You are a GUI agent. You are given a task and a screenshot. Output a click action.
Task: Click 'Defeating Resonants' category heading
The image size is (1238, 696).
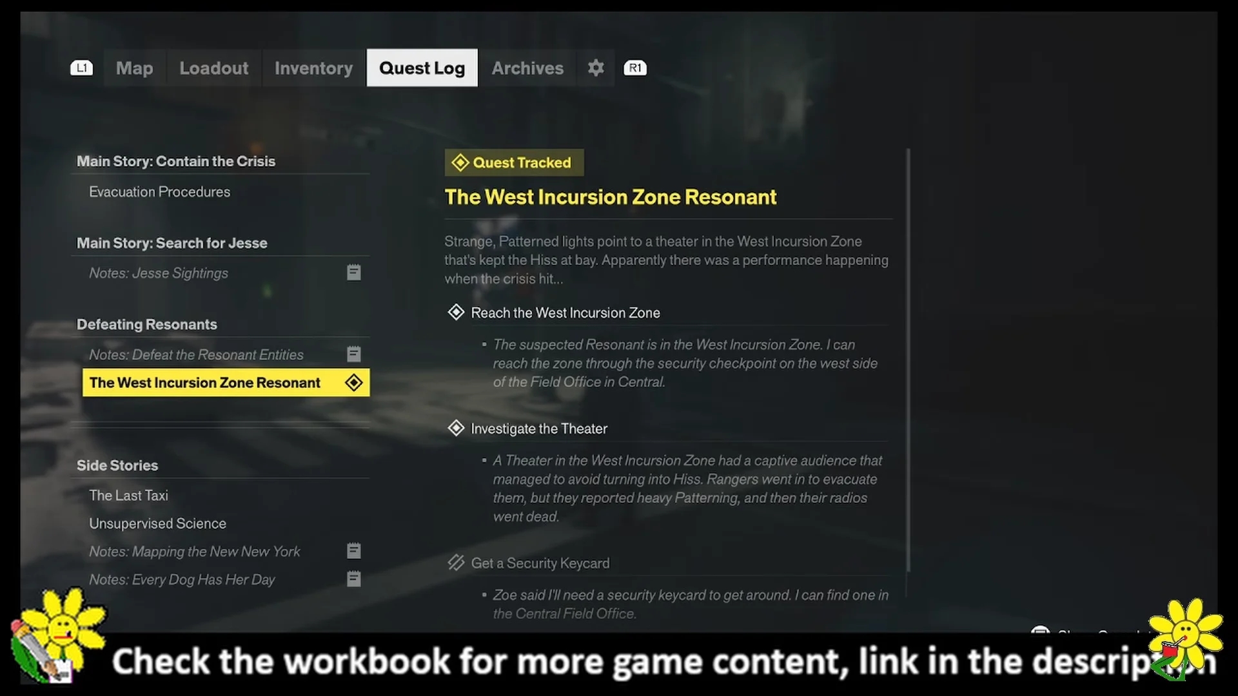pos(147,324)
